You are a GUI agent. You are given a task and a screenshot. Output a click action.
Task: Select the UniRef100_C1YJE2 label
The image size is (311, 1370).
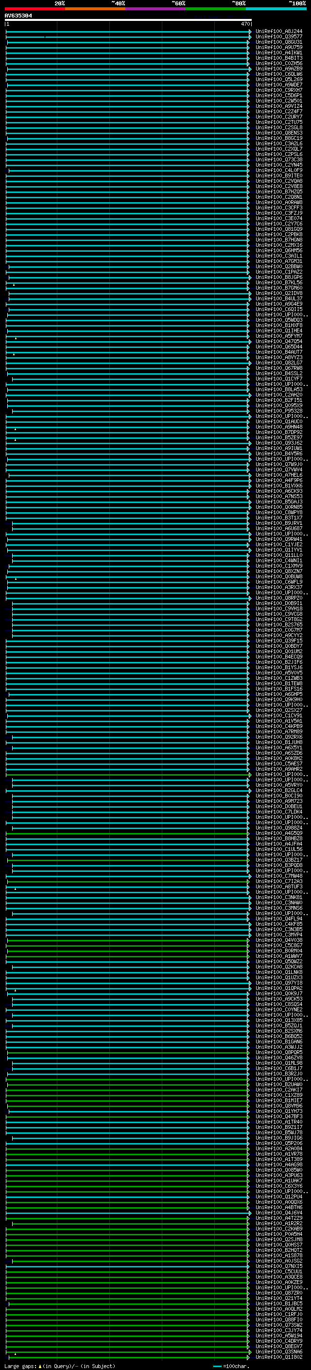278,545
